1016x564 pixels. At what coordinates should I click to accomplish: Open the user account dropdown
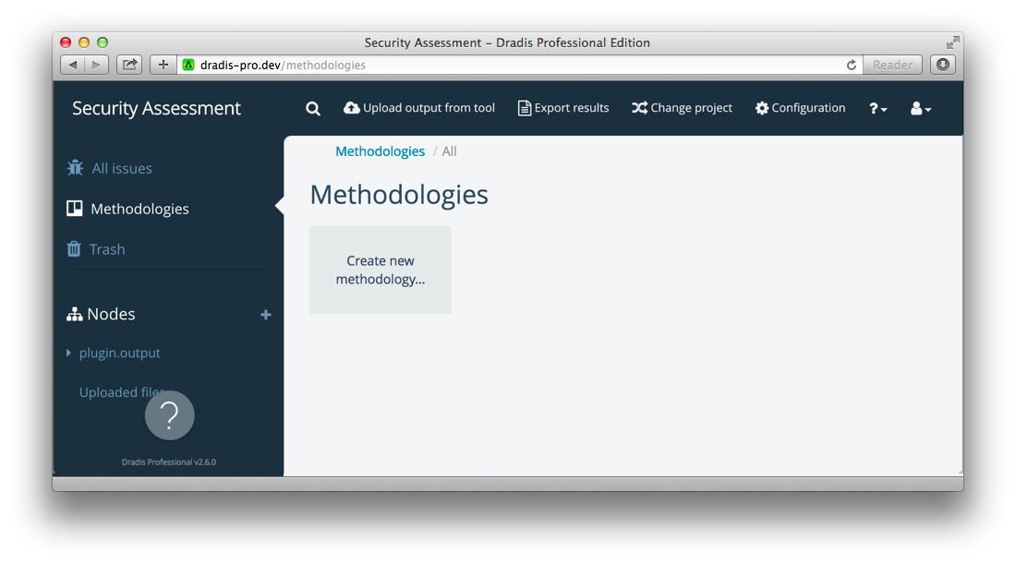click(x=919, y=108)
